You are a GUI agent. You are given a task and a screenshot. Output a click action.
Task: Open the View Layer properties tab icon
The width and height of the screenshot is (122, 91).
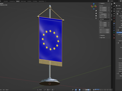(114, 13)
